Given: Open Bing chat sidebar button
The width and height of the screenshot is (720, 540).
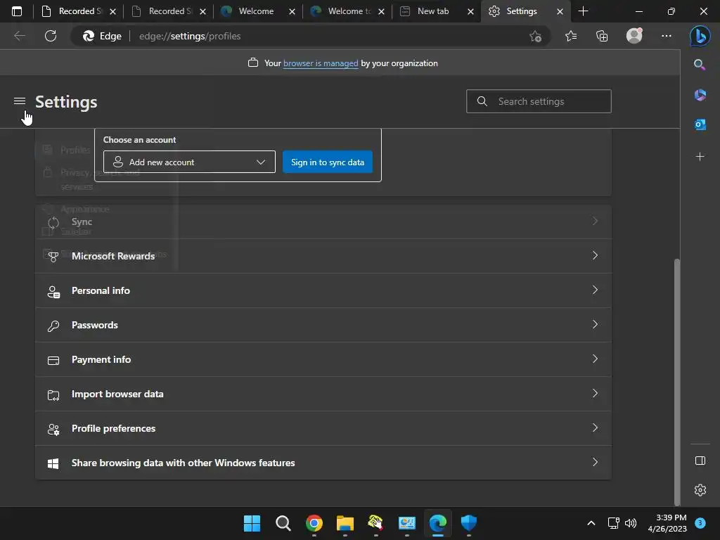Looking at the screenshot, I should (x=700, y=36).
